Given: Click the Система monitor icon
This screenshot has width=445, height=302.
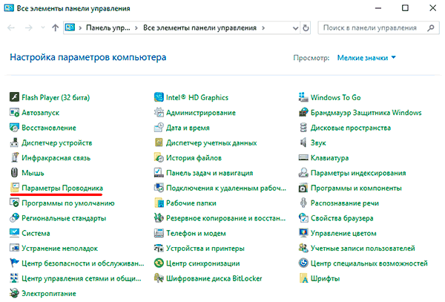Looking at the screenshot, I should (14, 233).
